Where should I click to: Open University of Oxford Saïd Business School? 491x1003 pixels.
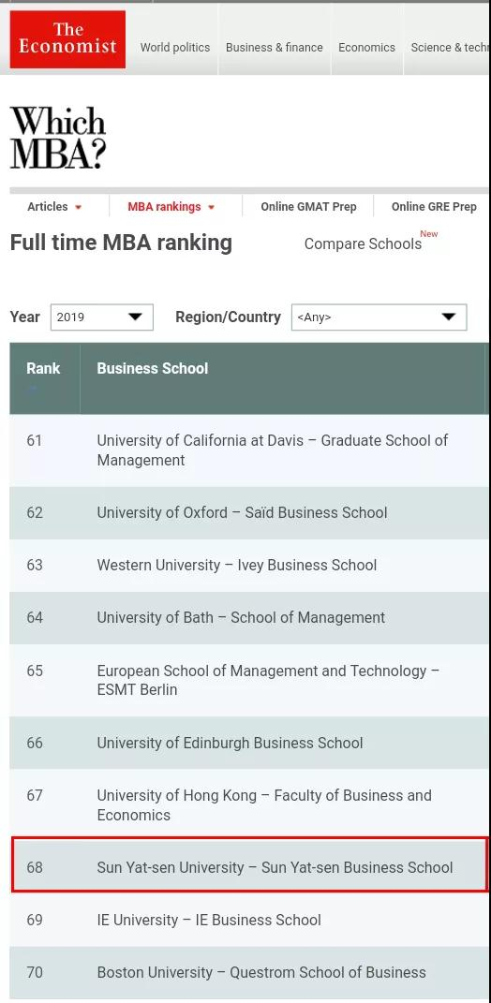click(242, 512)
